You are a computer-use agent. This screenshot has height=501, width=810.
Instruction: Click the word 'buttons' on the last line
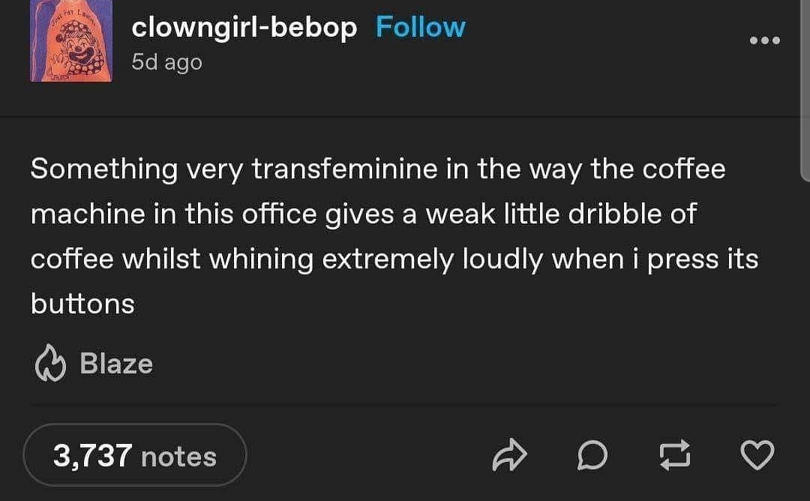click(x=82, y=304)
